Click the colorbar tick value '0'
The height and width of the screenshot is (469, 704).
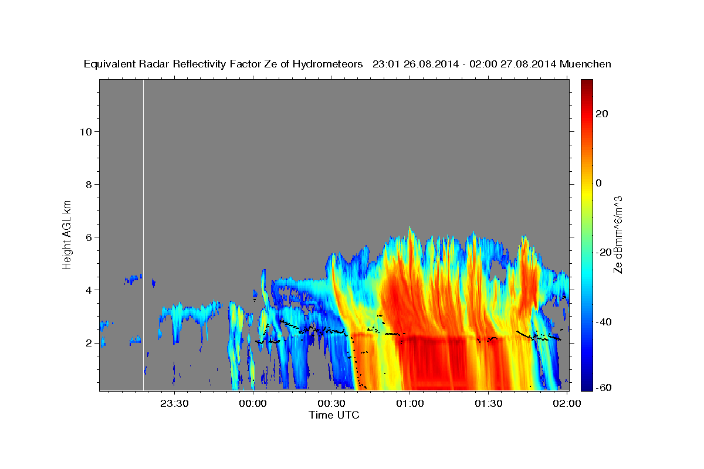(598, 183)
